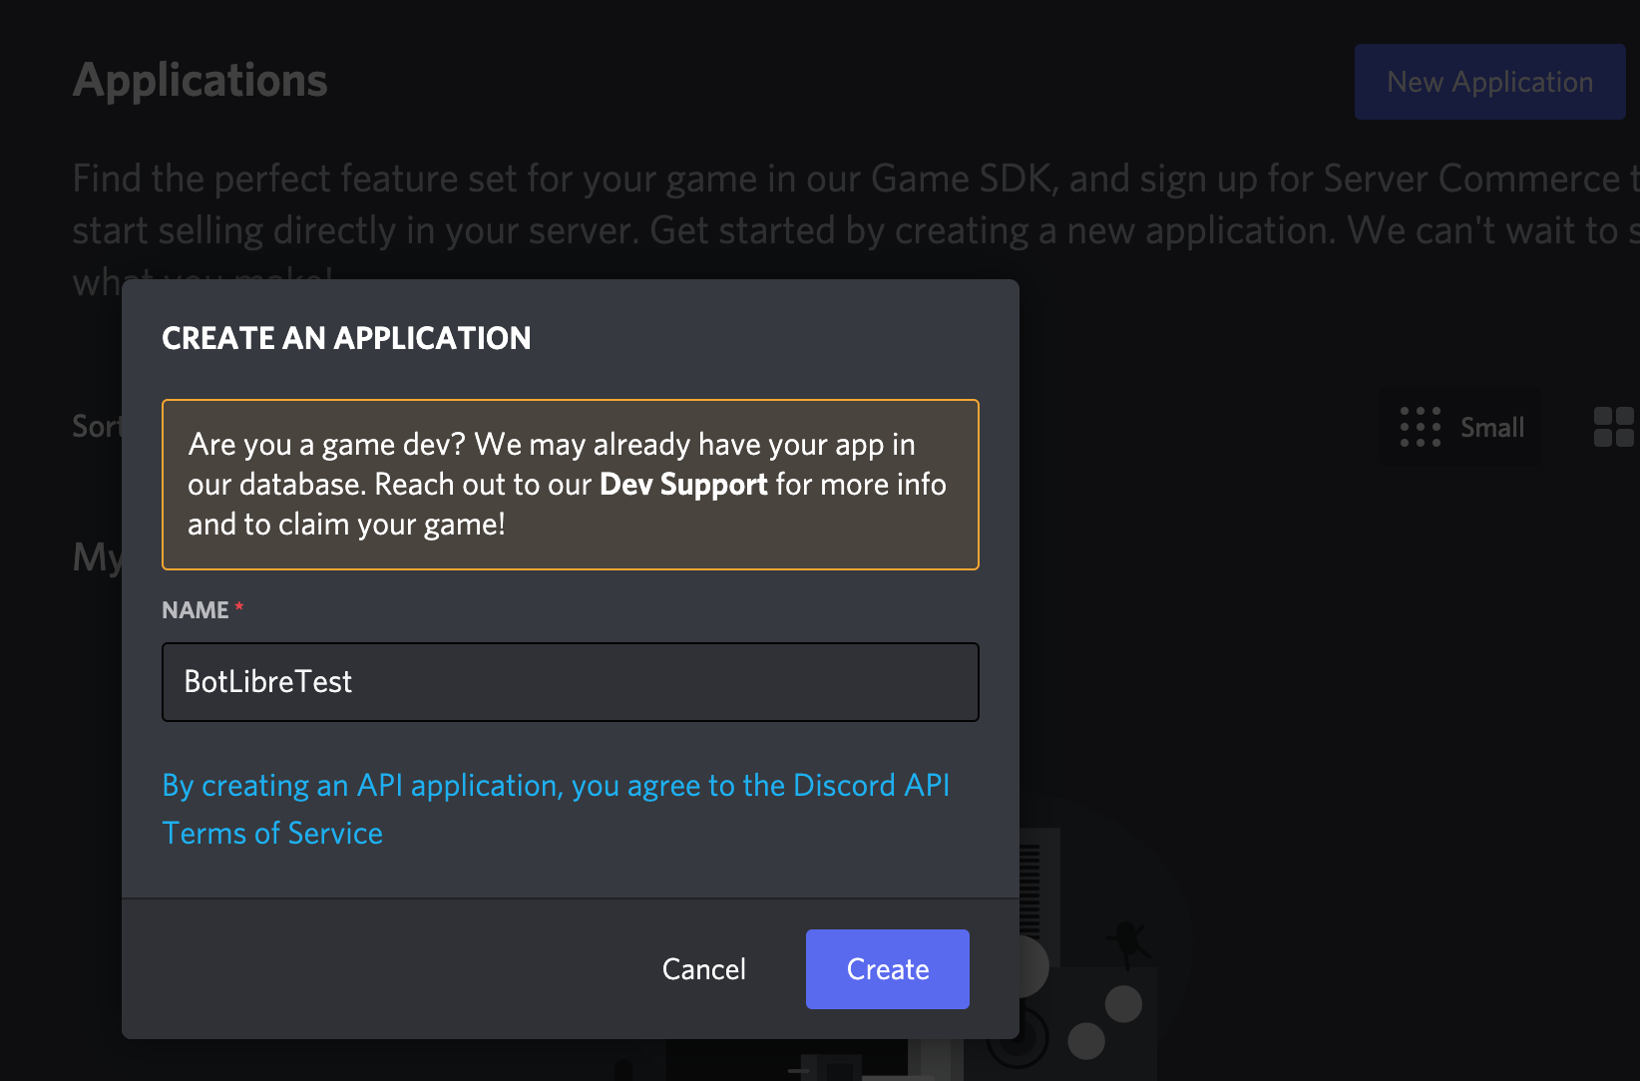The image size is (1640, 1081).
Task: Click the BotLibreTest name input field
Action: 570,682
